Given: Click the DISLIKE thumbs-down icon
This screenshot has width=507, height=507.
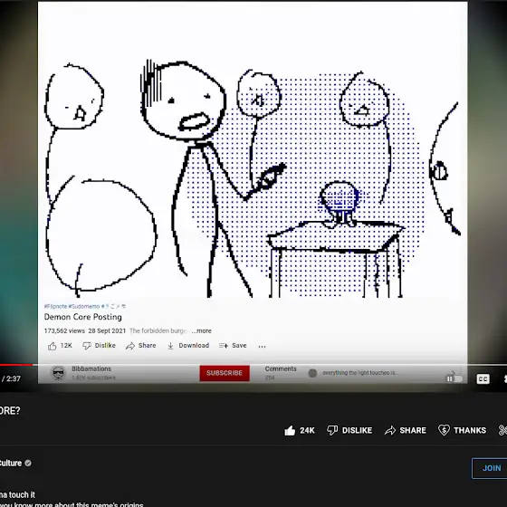Looking at the screenshot, I should pyautogui.click(x=332, y=430).
